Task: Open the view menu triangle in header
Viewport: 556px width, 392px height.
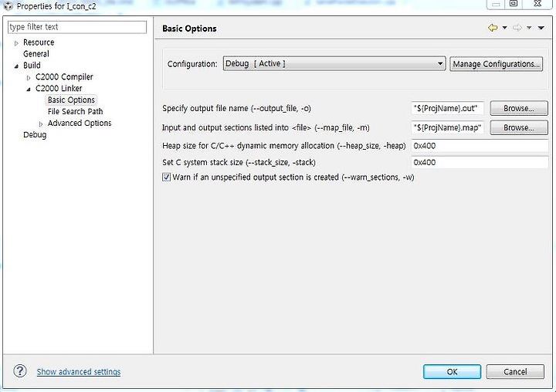Action: click(x=541, y=28)
